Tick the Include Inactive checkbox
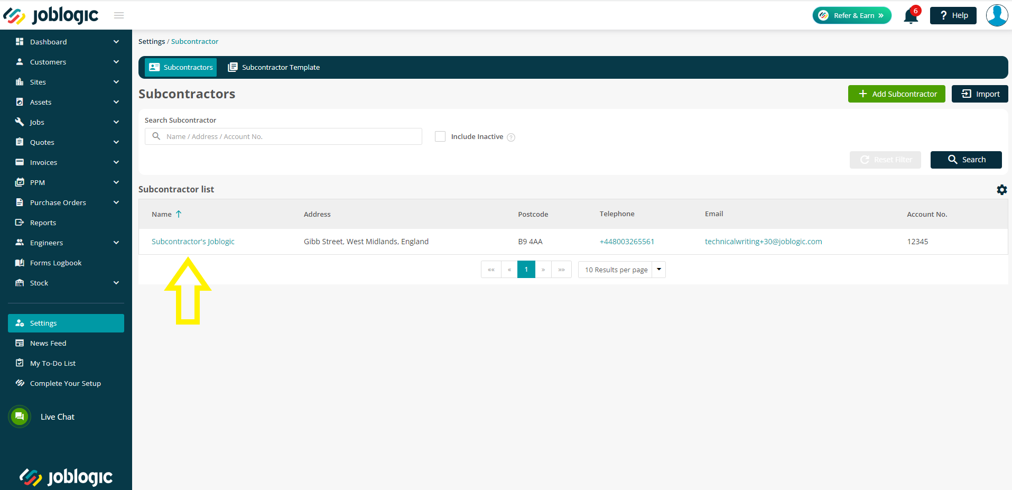 tap(440, 136)
